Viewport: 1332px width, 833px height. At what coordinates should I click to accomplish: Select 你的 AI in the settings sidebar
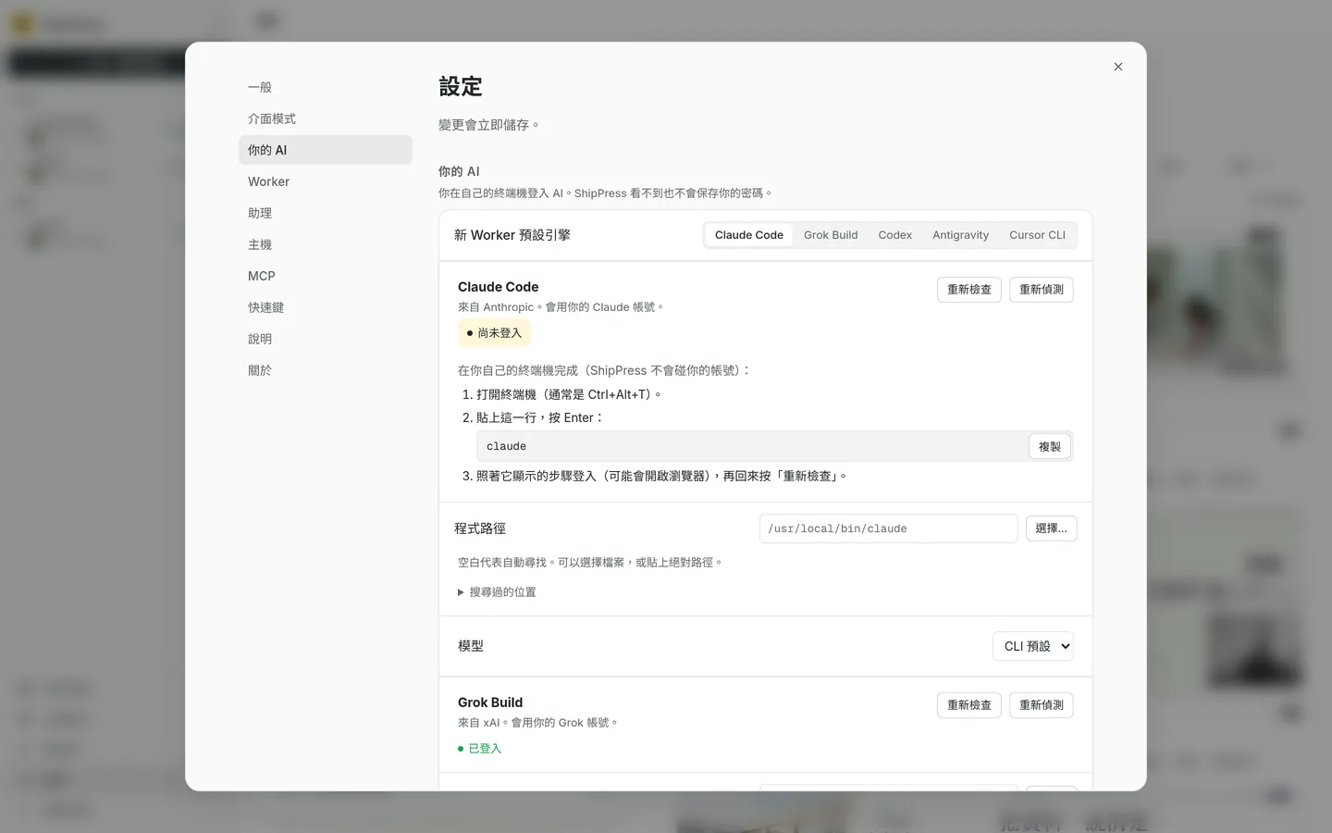pyautogui.click(x=325, y=150)
